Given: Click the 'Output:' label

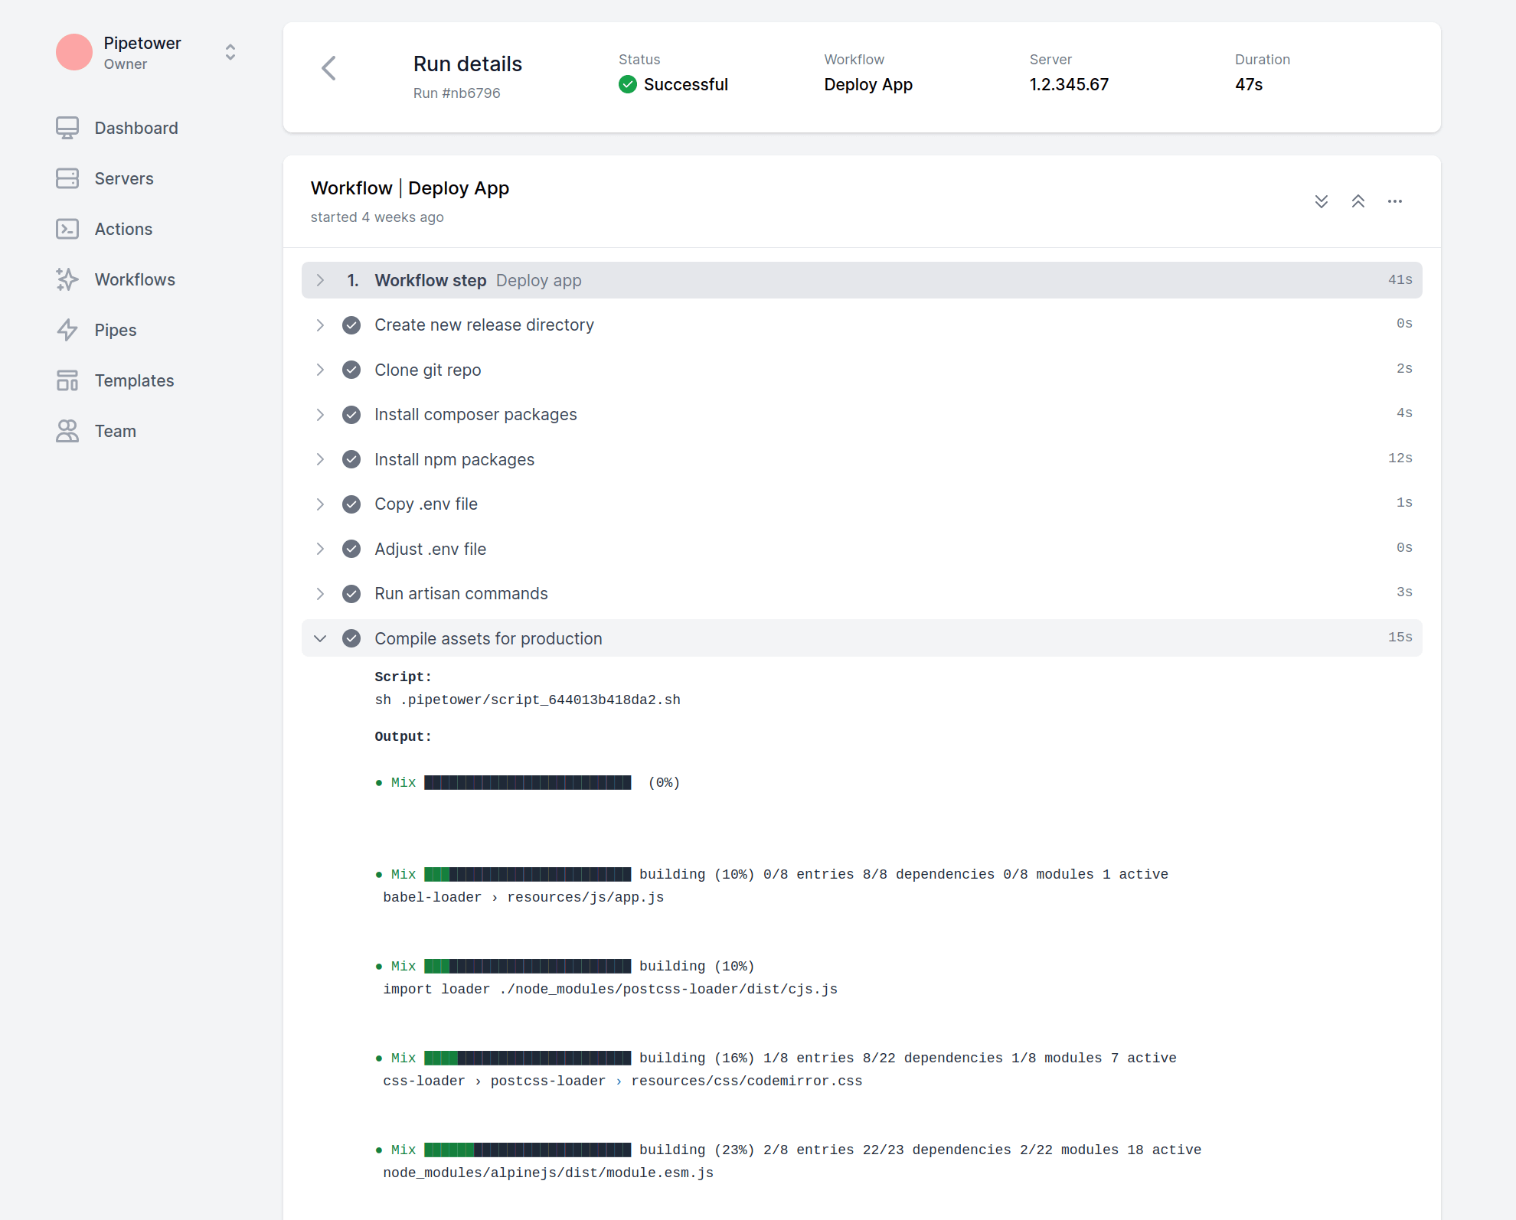Looking at the screenshot, I should [403, 736].
